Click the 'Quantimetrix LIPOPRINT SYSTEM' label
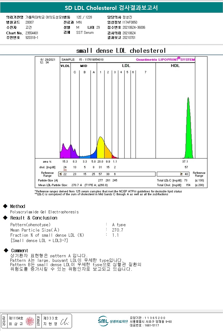Image resolution: width=223 pixels, height=331 pixels. coord(165,59)
